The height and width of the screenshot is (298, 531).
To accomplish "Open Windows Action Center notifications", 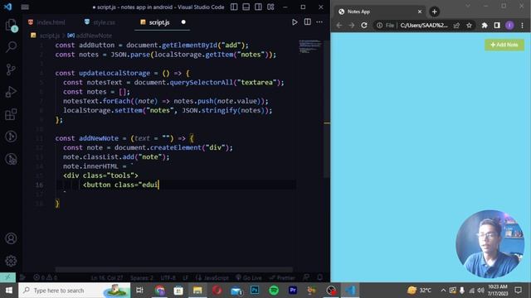I will 518,291.
